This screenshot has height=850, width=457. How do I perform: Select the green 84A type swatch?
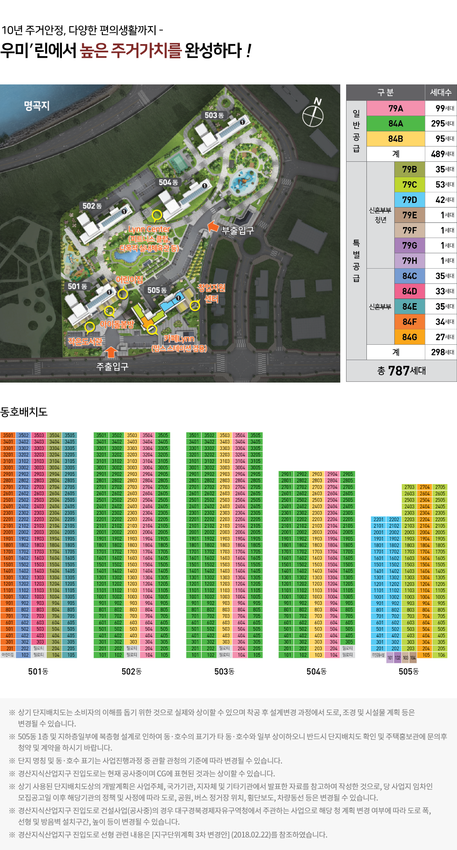(396, 124)
